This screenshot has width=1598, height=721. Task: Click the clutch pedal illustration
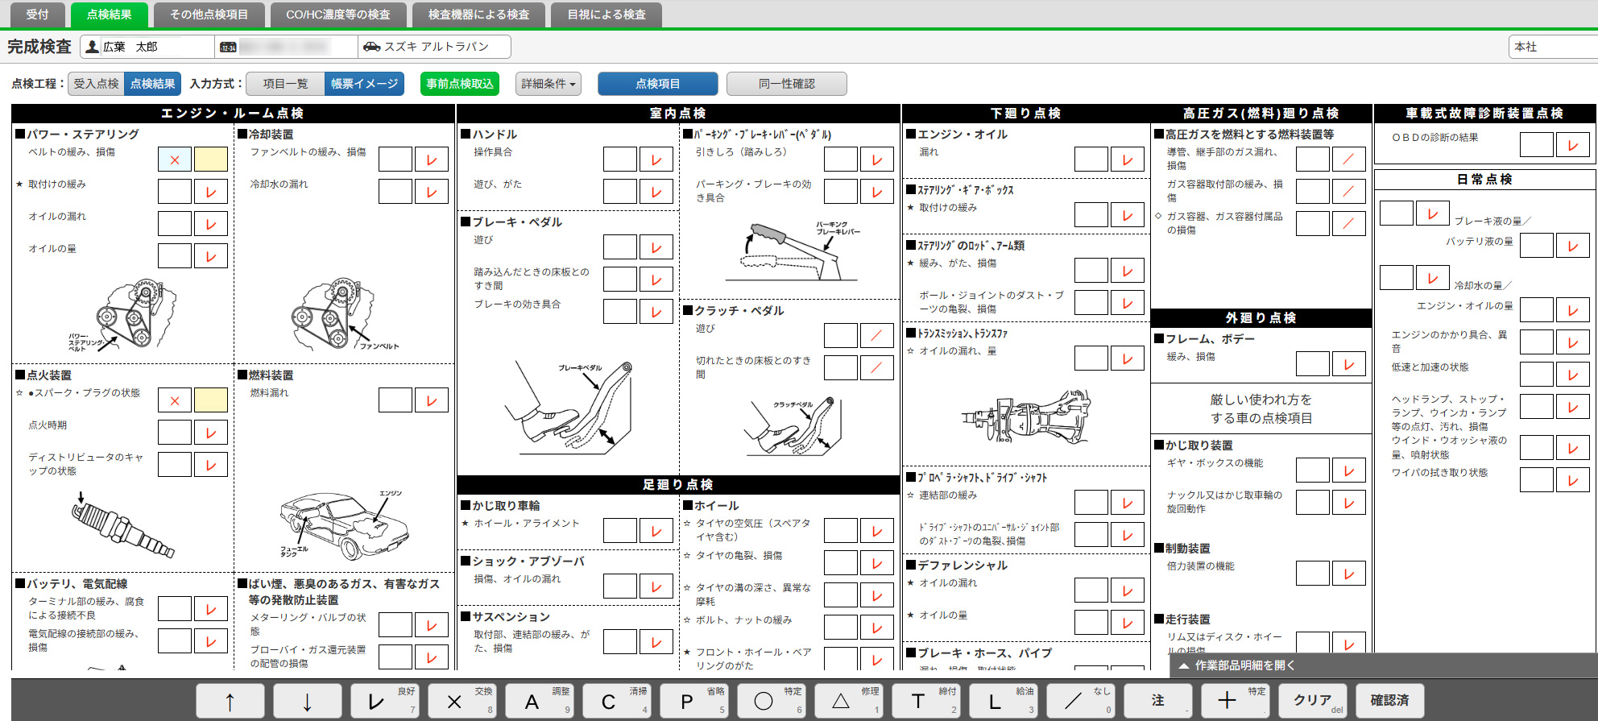pos(792,427)
